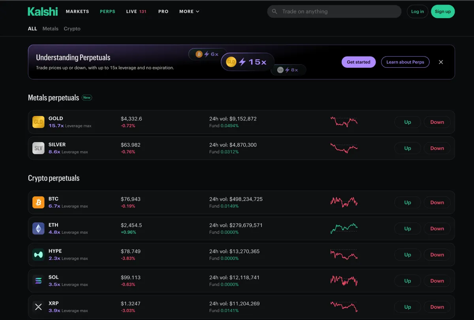The width and height of the screenshot is (474, 320).
Task: Select the Crypto filter tab
Action: click(x=72, y=29)
